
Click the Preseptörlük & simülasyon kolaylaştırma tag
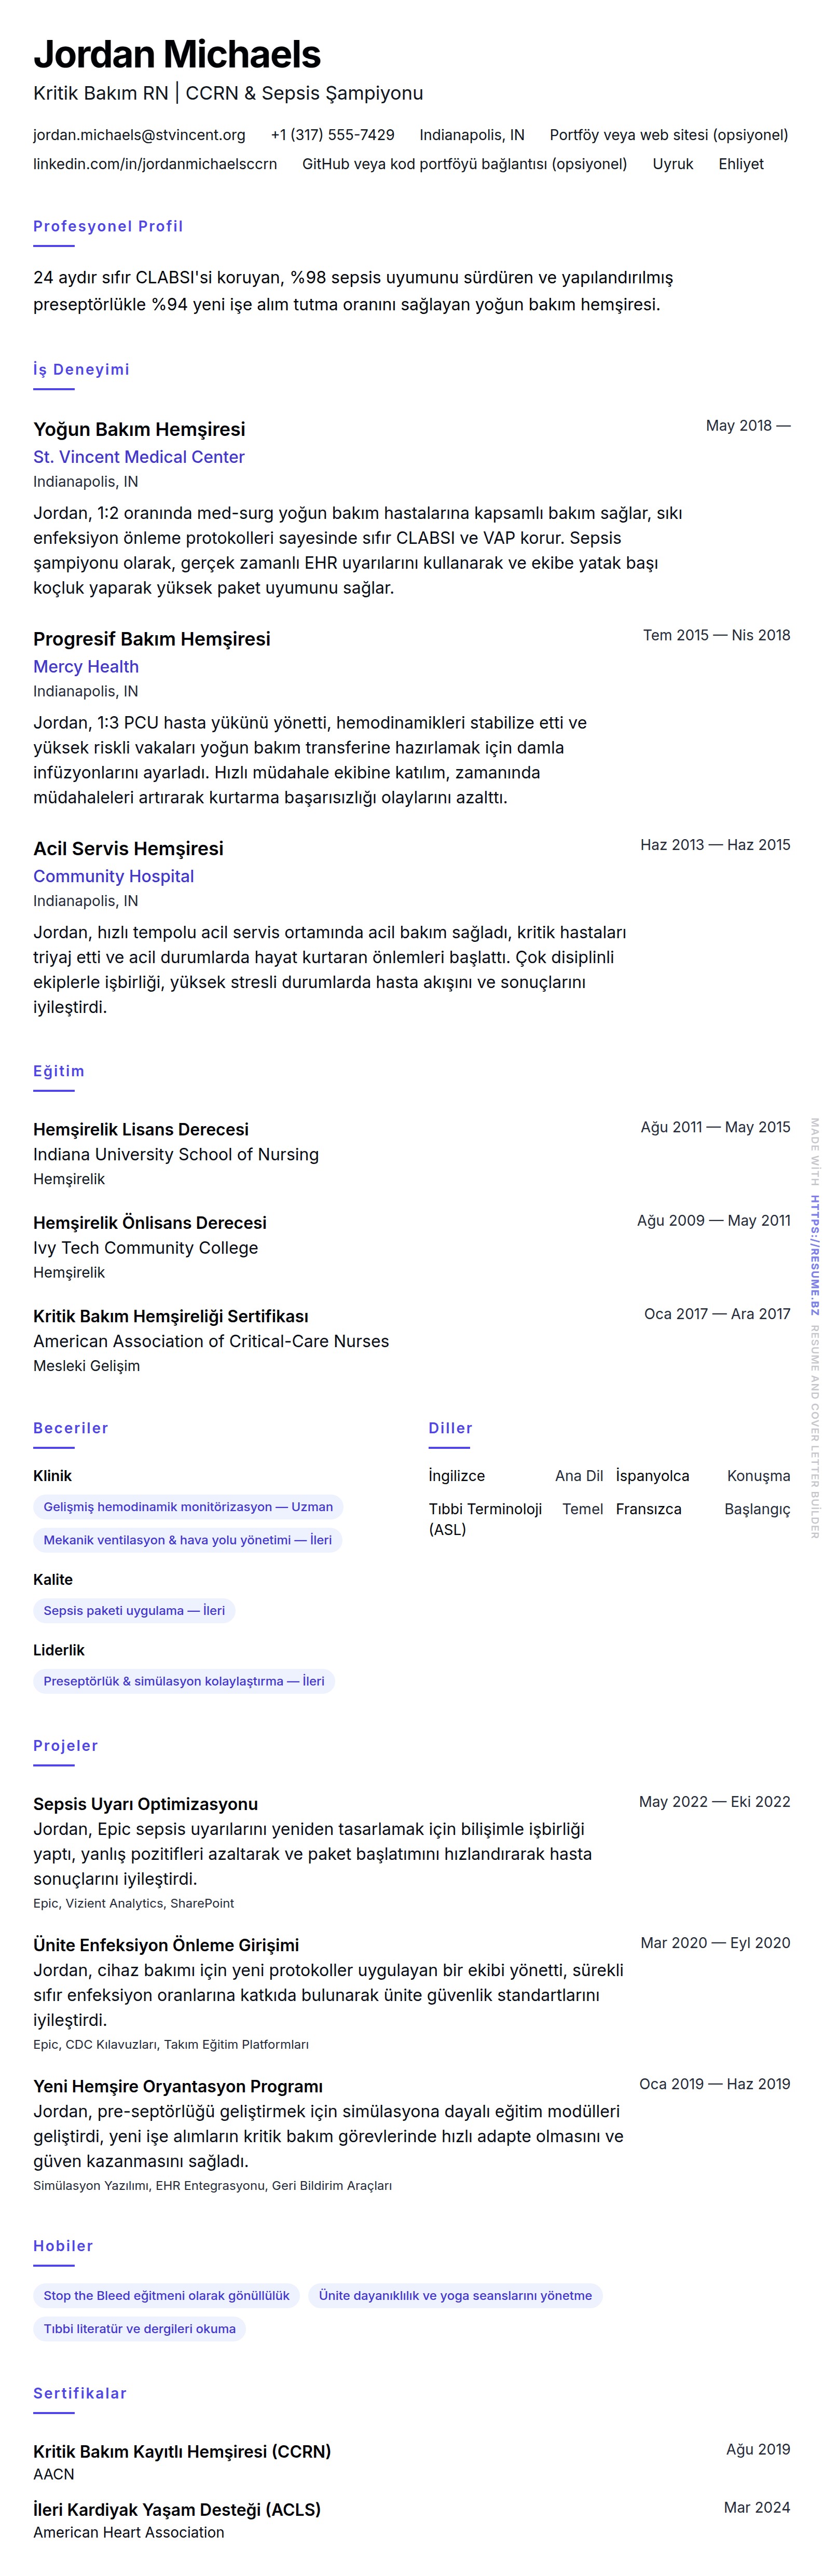(x=184, y=1681)
